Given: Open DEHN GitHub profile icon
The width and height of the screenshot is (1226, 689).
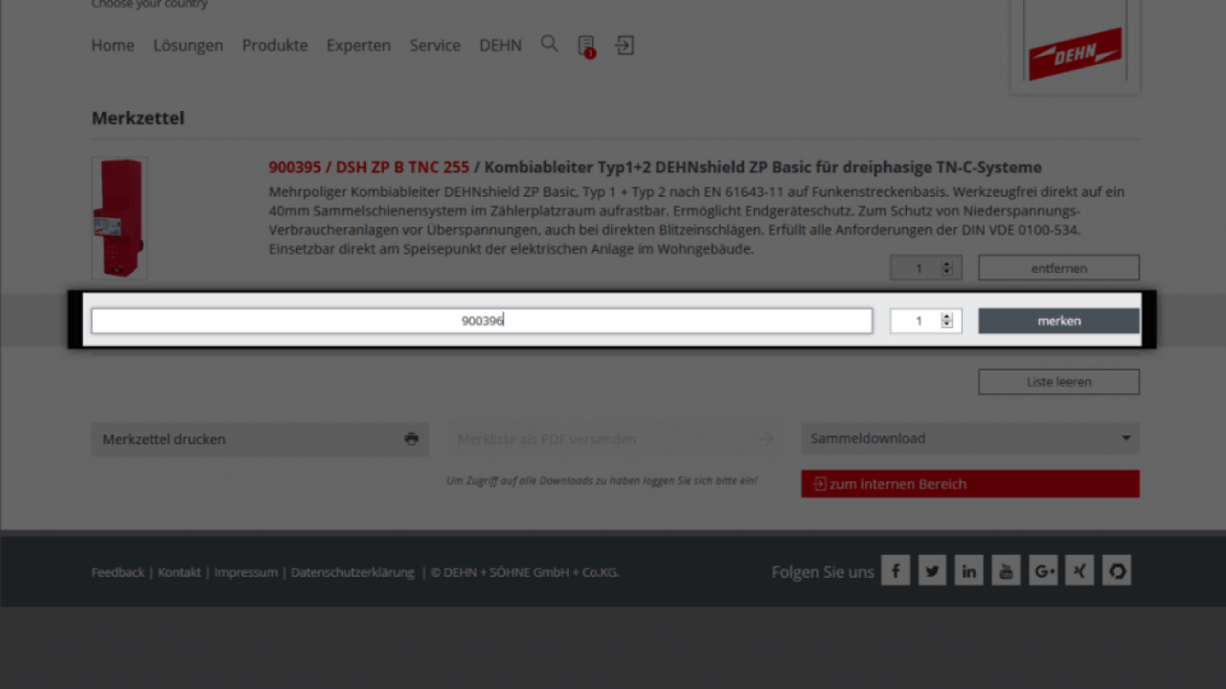Looking at the screenshot, I should (1117, 571).
